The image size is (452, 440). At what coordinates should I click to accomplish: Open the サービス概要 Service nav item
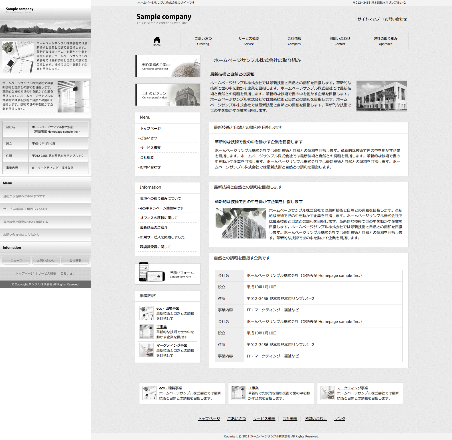coord(249,41)
